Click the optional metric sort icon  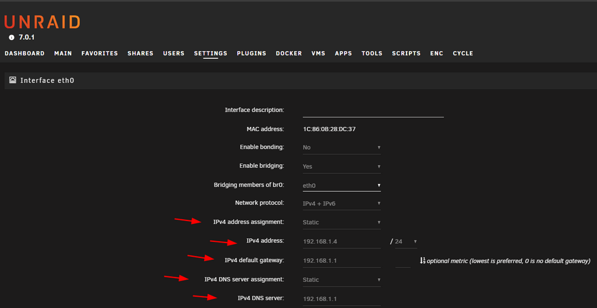[x=422, y=261]
